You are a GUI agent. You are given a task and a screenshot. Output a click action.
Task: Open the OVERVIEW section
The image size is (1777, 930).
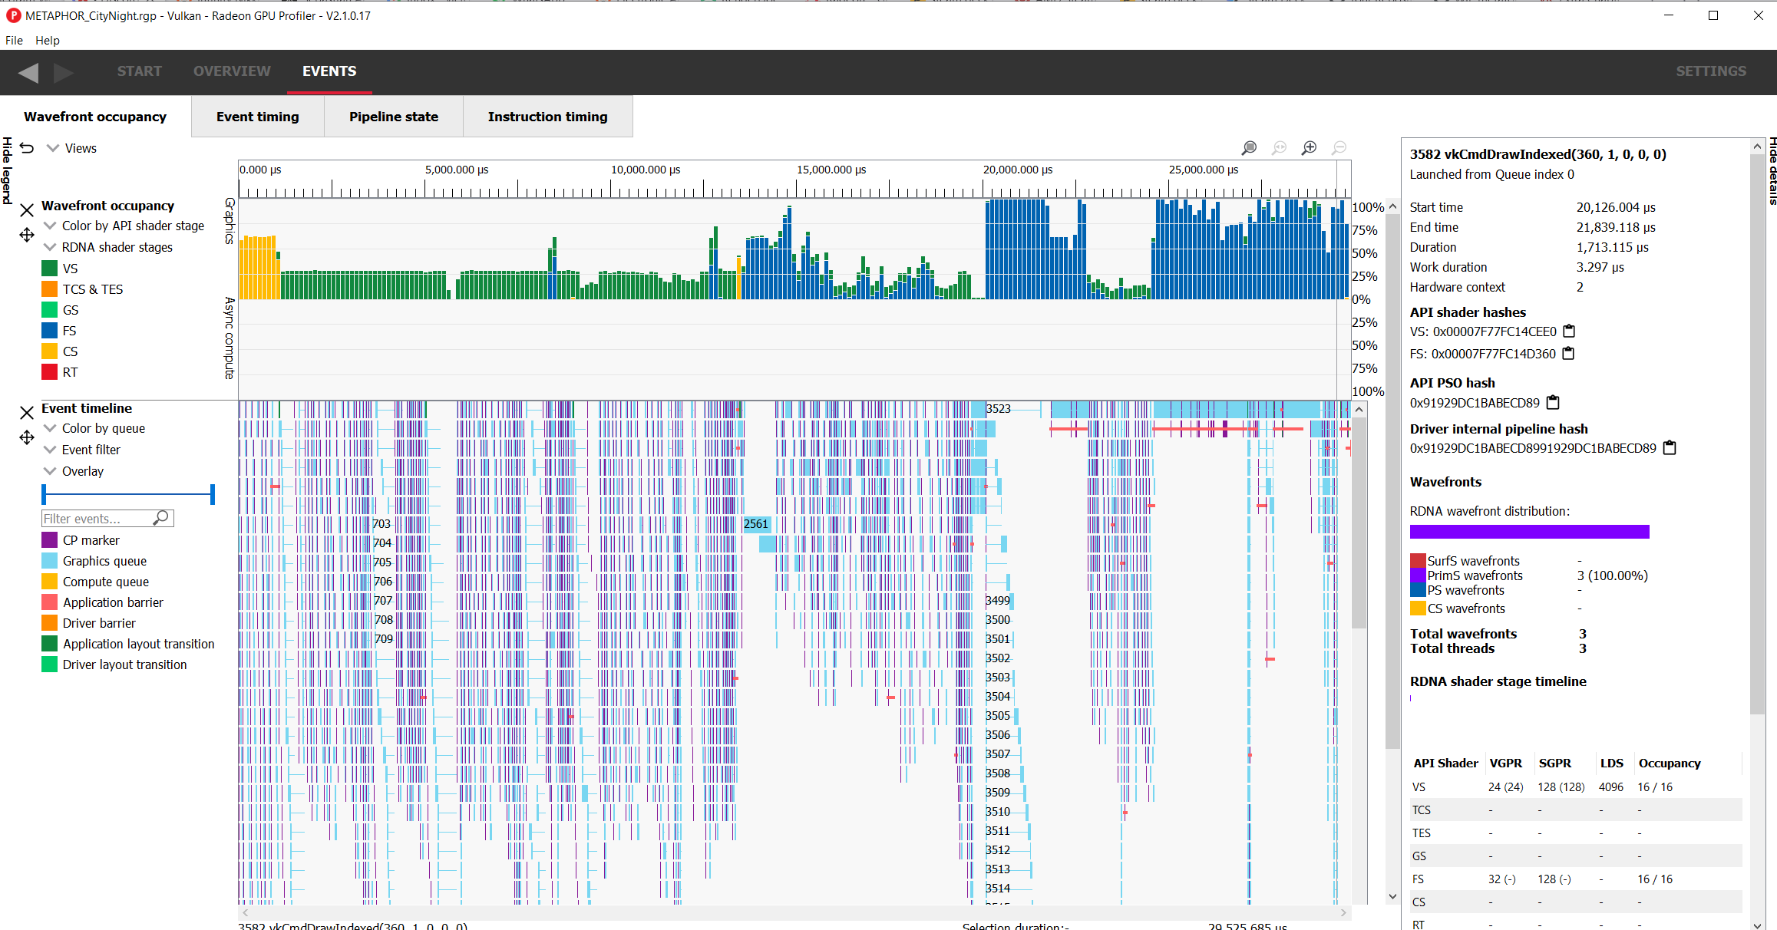pos(232,71)
